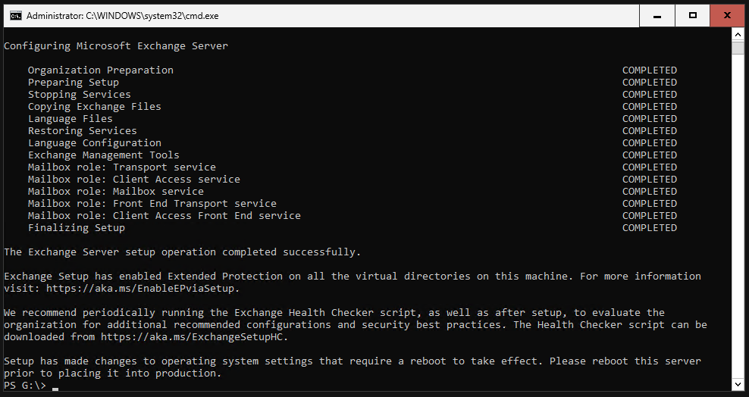
Task: Click the https://aka.ms/EnableEPviaSetup URL text
Action: click(141, 288)
